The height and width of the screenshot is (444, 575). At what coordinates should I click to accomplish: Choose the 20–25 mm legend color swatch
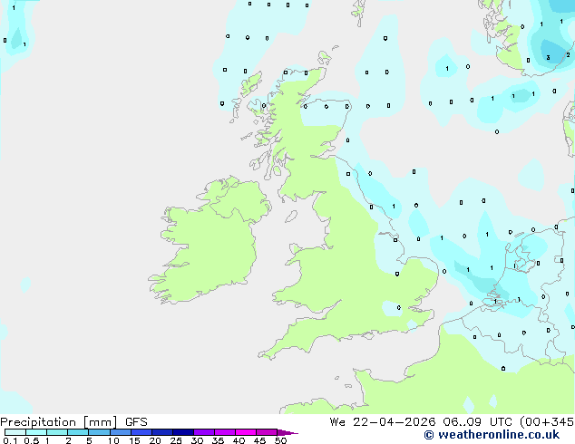click(x=162, y=432)
